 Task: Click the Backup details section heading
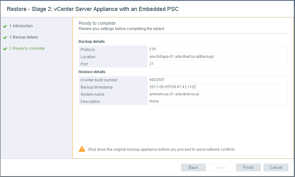[x=92, y=41]
